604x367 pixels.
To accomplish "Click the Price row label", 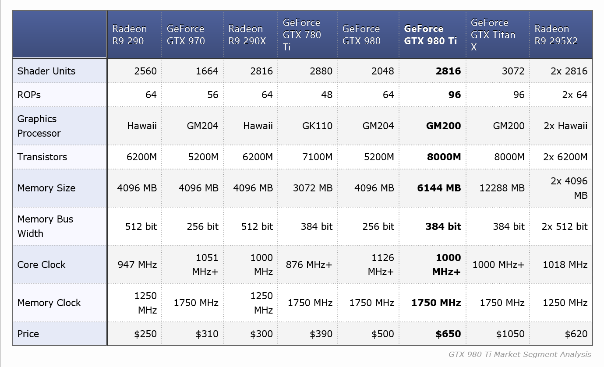I will pyautogui.click(x=28, y=334).
